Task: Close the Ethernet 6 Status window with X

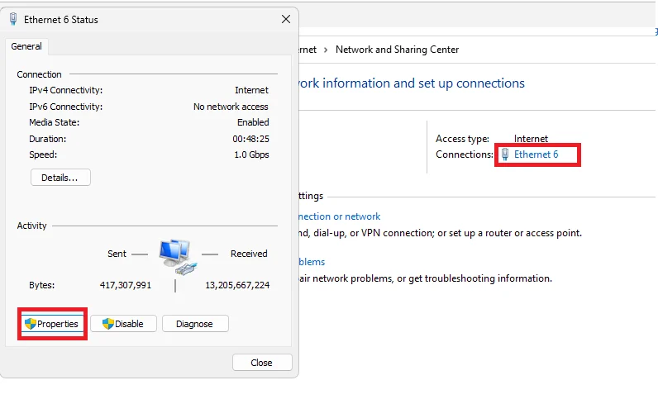Action: click(286, 19)
